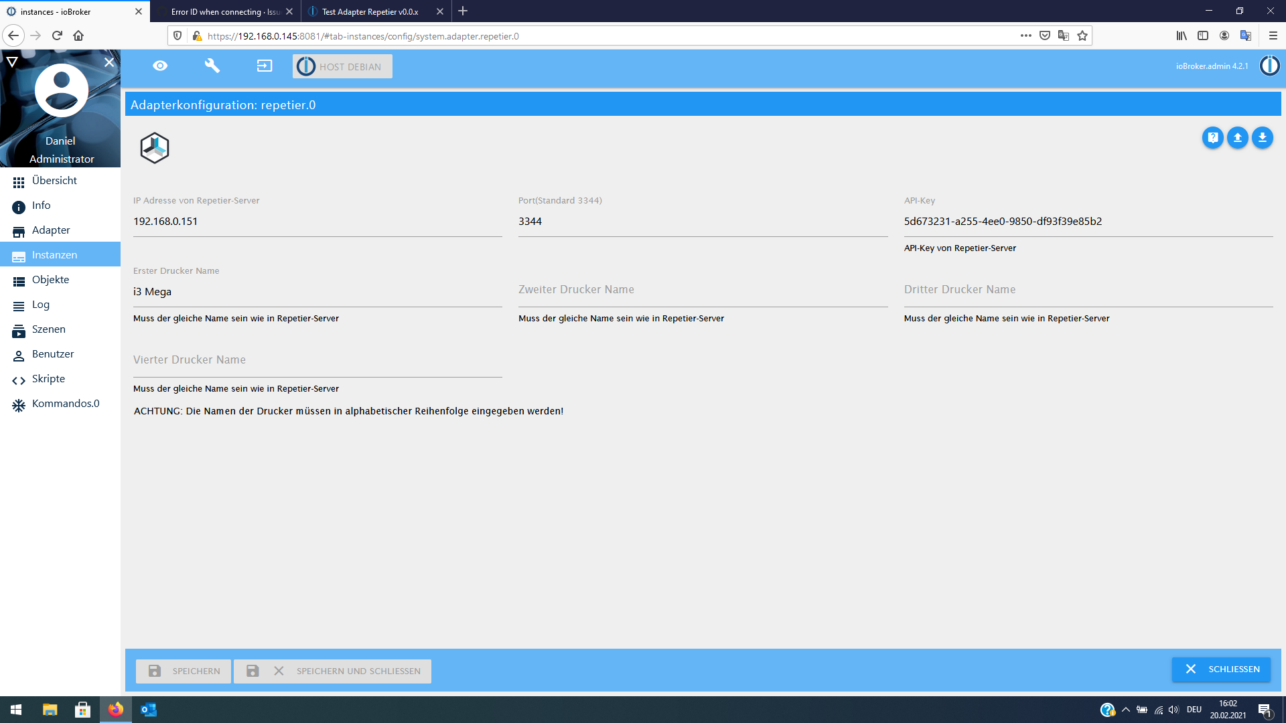The height and width of the screenshot is (723, 1286).
Task: Open Info in sidebar
Action: click(60, 206)
